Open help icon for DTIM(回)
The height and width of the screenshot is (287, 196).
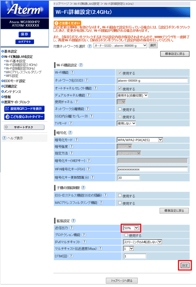point(71,256)
